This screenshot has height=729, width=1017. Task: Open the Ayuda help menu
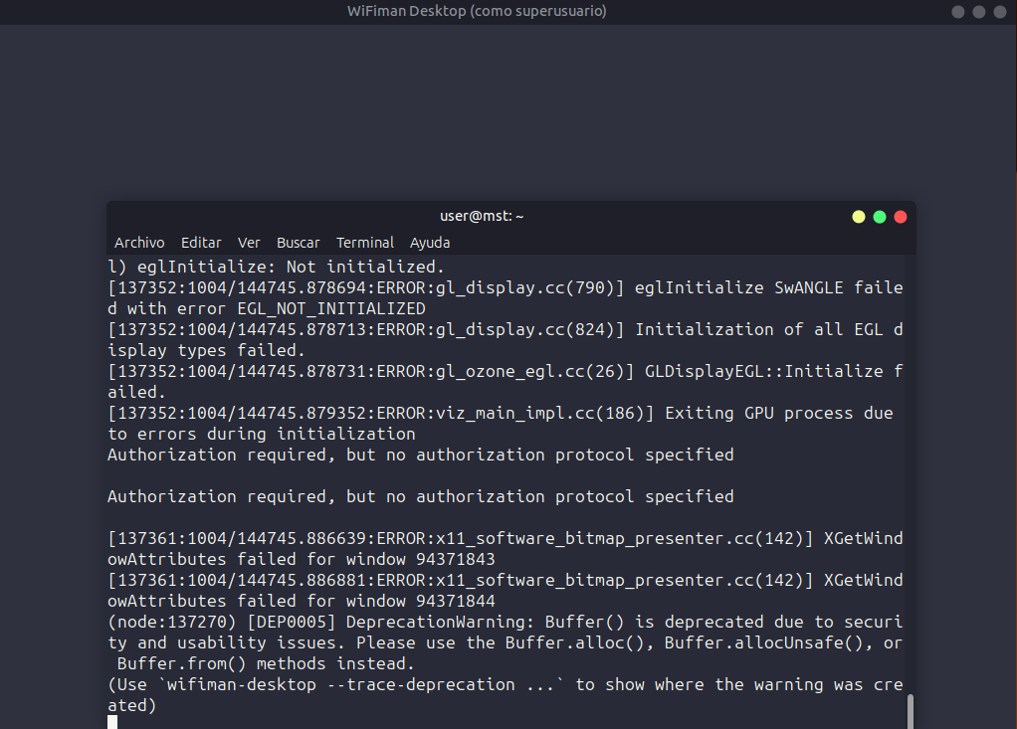point(430,243)
